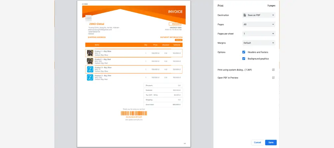
Task: Click the 'Subtotal:' row in totals
Action: click(x=163, y=90)
